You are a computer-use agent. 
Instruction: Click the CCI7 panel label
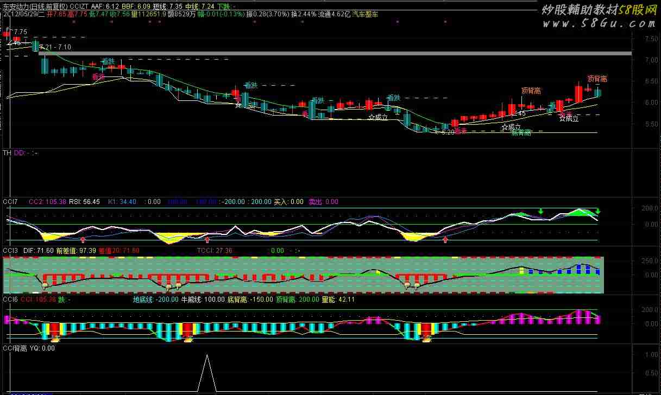[10, 202]
